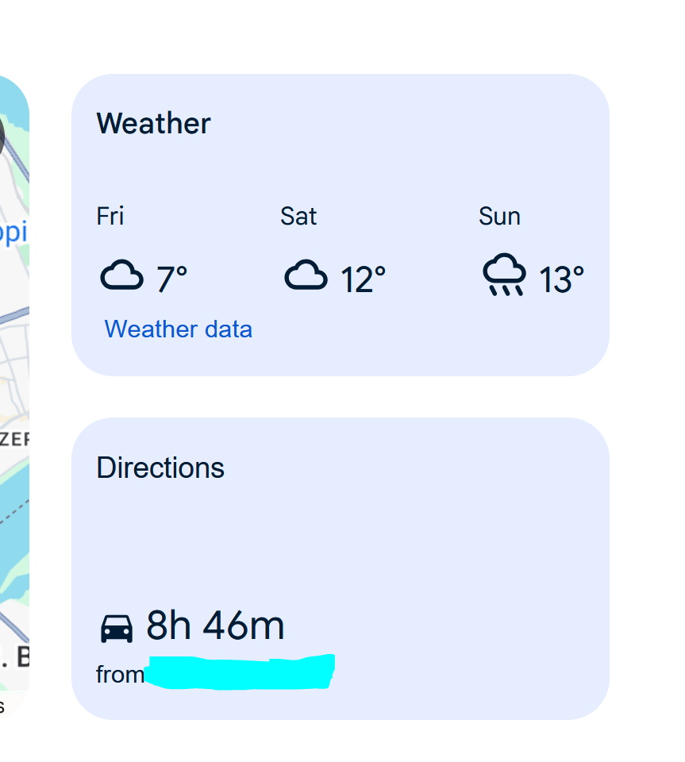Select the Sat day label
685x762 pixels.
298,216
